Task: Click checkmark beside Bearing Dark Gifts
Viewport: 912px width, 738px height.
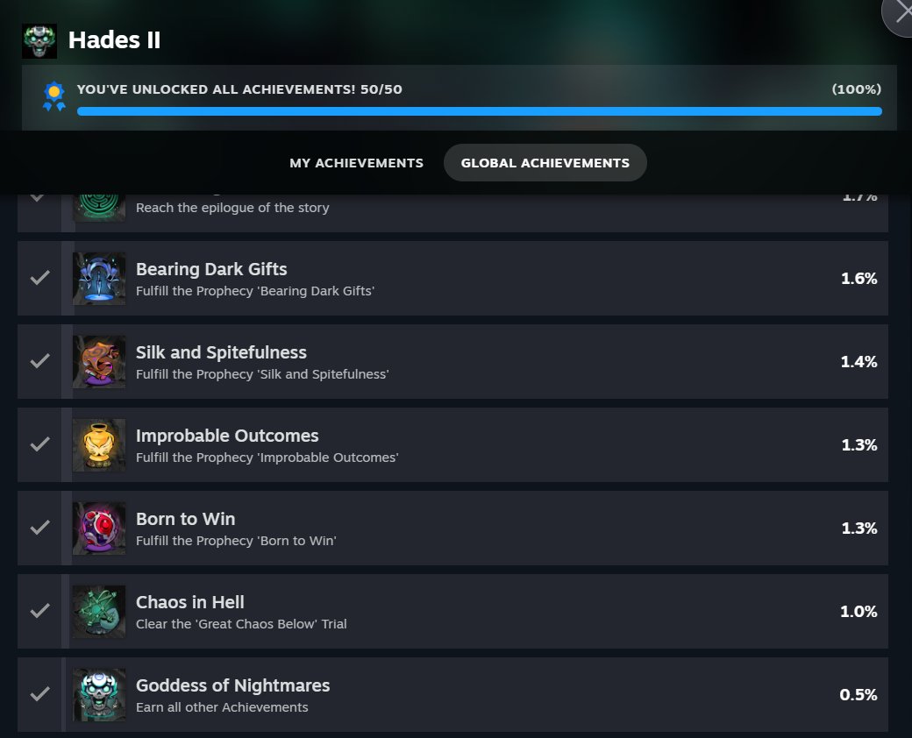Action: tap(39, 278)
